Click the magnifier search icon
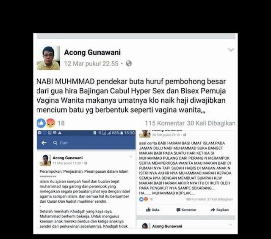 [x=55, y=143]
